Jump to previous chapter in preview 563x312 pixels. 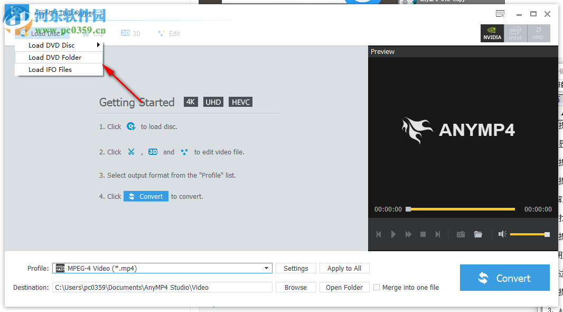[x=379, y=234]
